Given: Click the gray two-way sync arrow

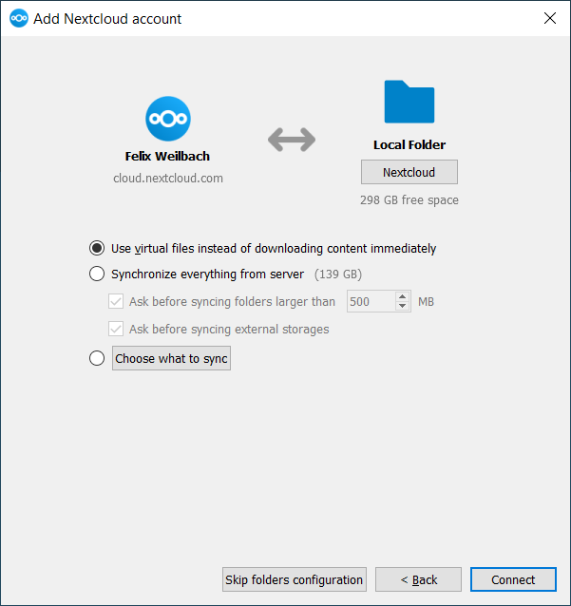Looking at the screenshot, I should click(291, 140).
